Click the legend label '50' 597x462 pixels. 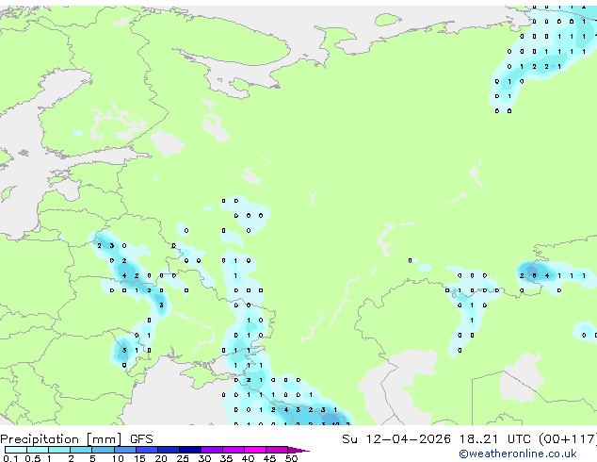pos(291,458)
